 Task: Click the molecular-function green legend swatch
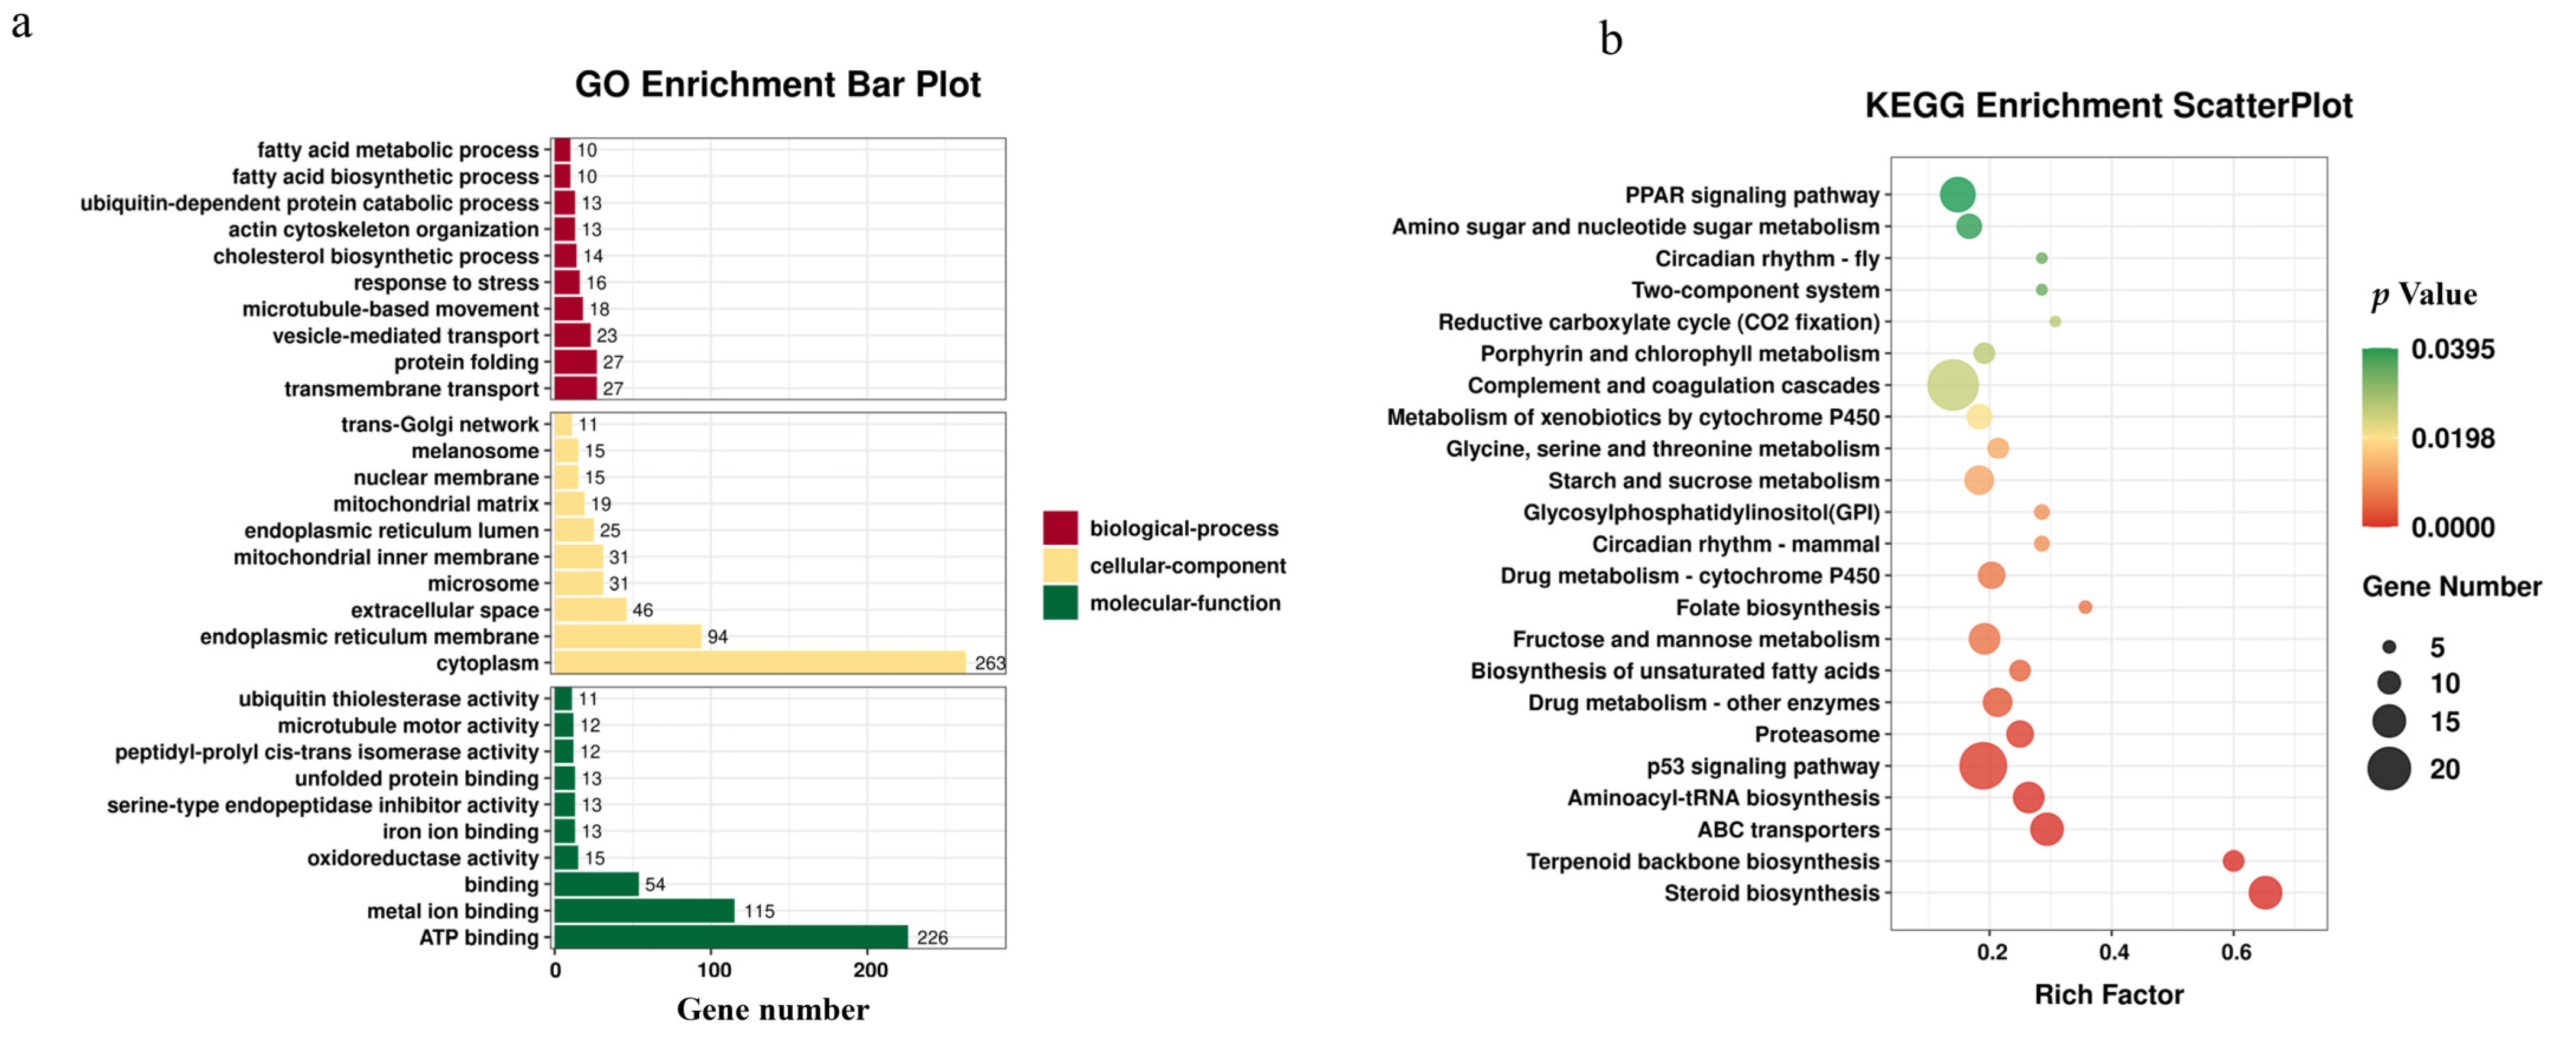(1059, 603)
